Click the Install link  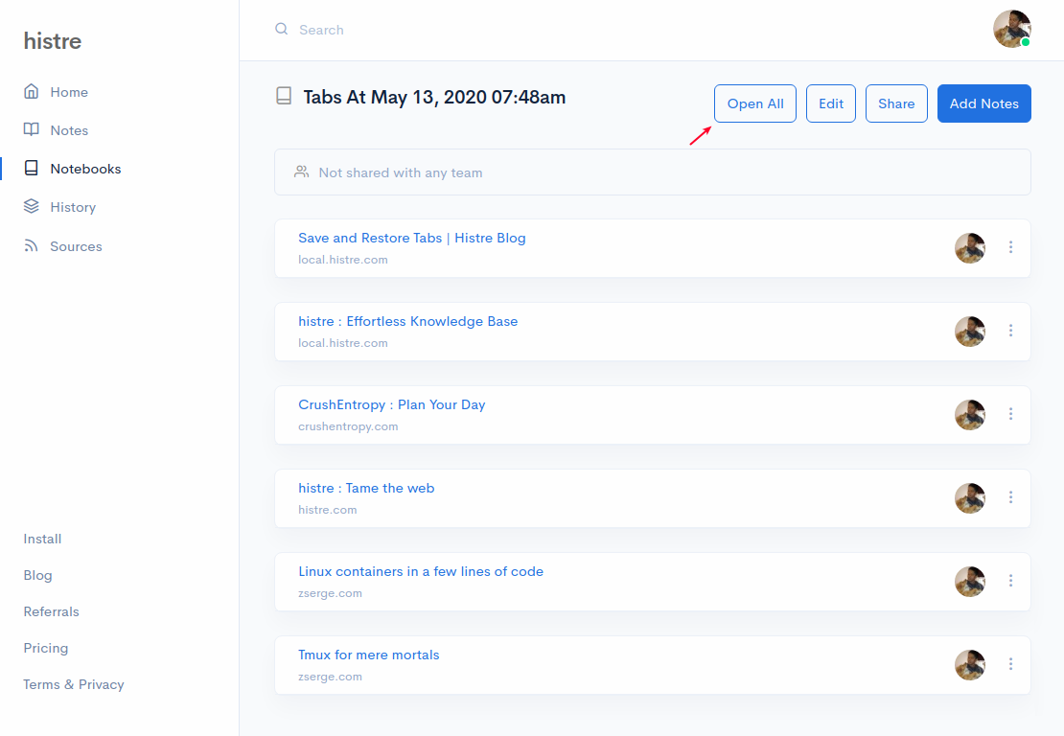click(x=42, y=539)
